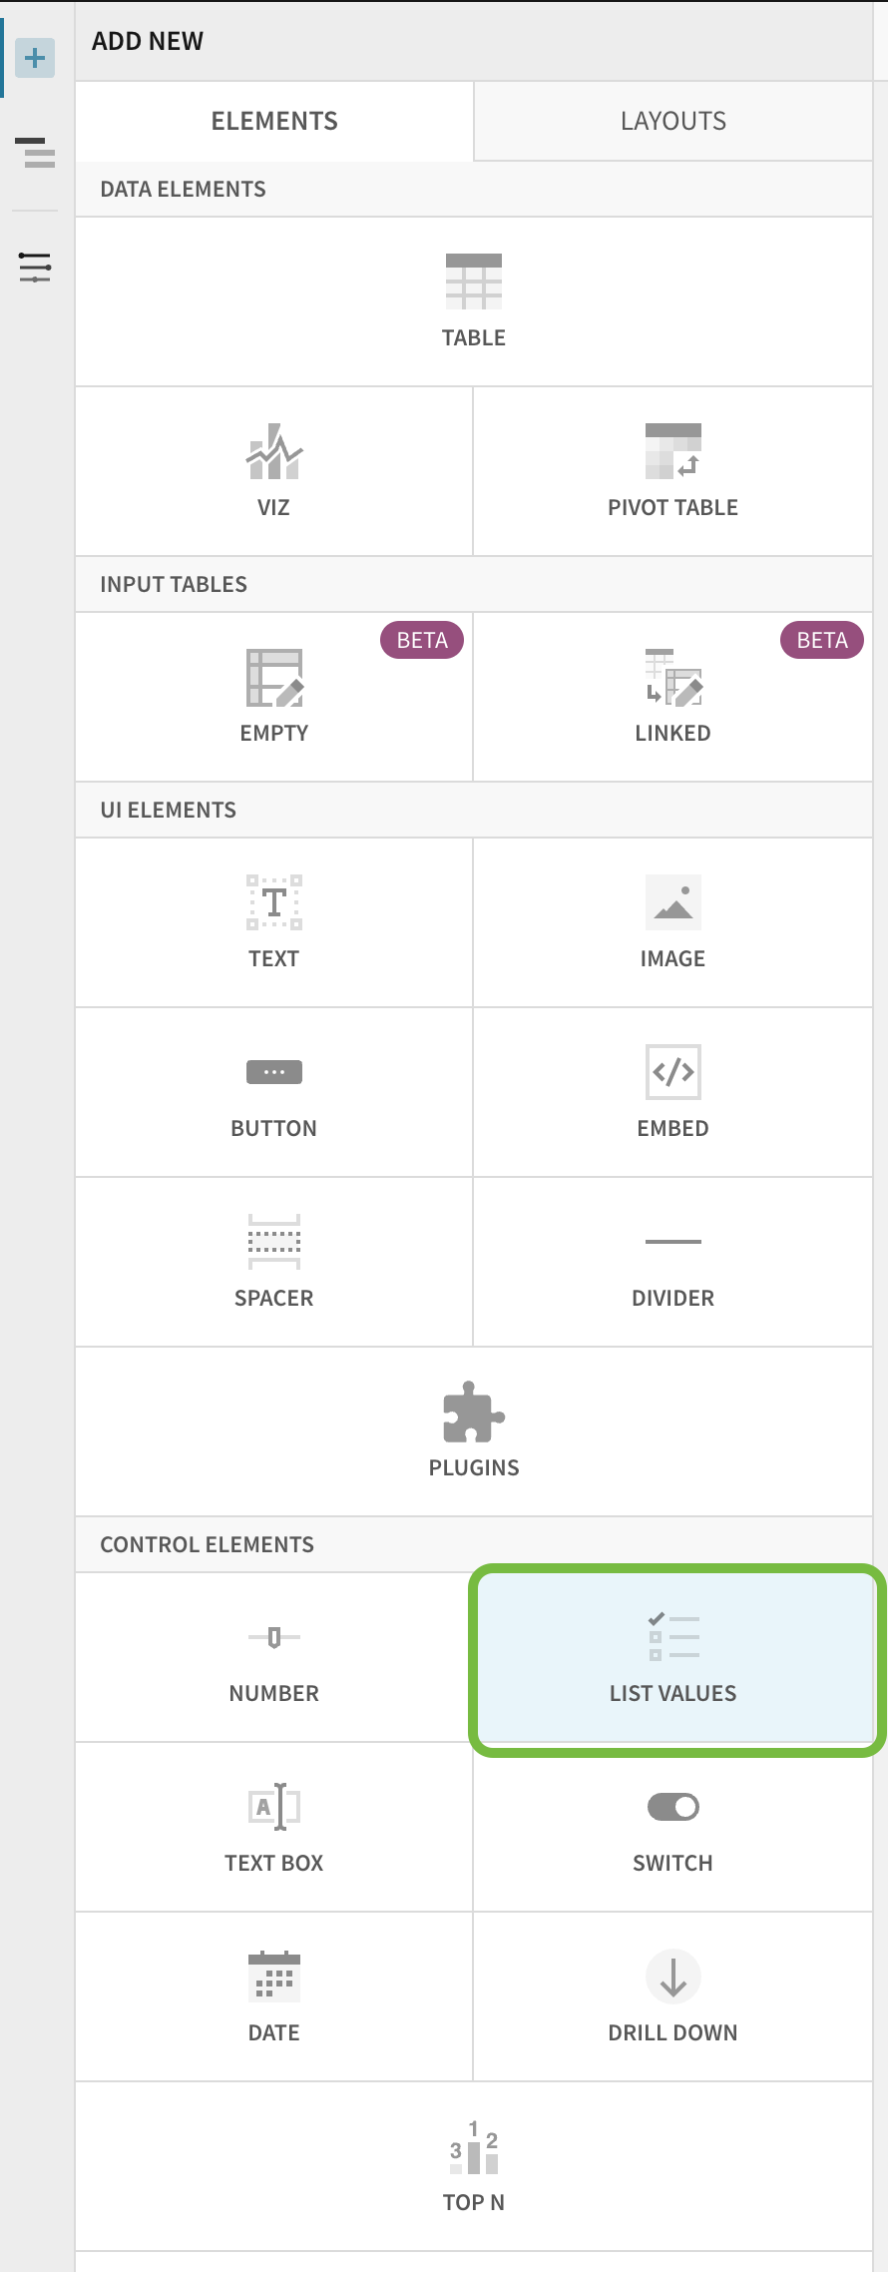
Task: Insert an Embed element
Action: coord(672,1088)
